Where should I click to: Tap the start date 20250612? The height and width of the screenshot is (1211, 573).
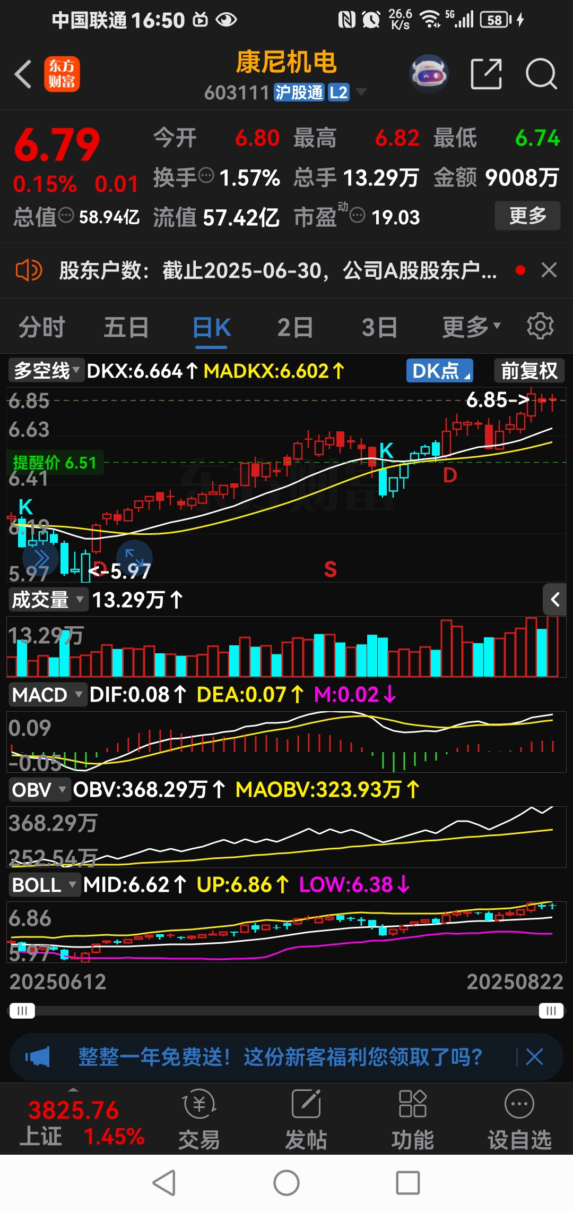pyautogui.click(x=58, y=982)
